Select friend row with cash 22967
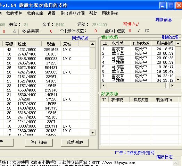 coord(45,77)
